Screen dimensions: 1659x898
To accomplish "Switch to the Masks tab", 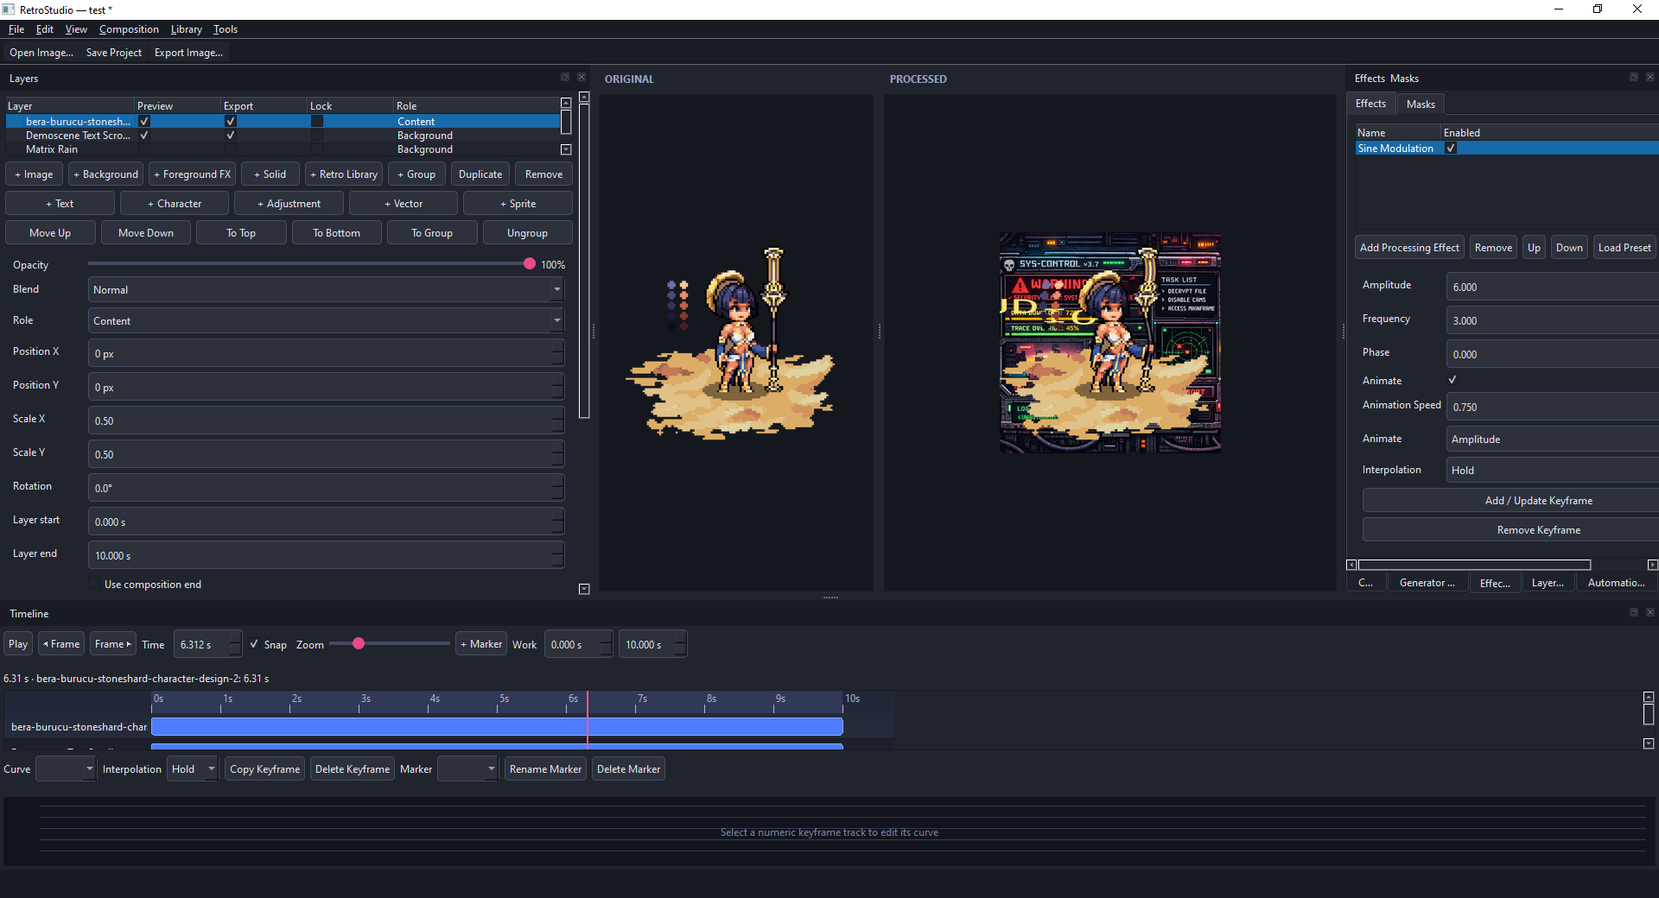I will pyautogui.click(x=1421, y=104).
